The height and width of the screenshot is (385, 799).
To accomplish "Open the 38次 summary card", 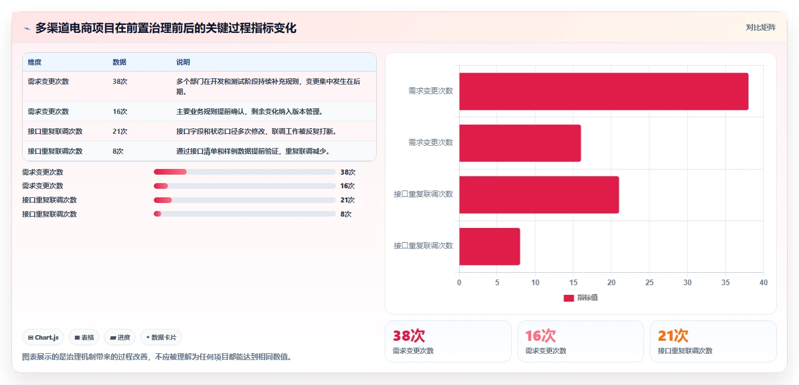I will click(x=448, y=341).
